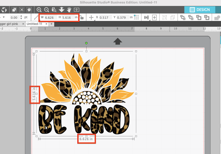Switch to the 'girl pink' document tab
This screenshot has width=221, height=154.
(x=12, y=24)
